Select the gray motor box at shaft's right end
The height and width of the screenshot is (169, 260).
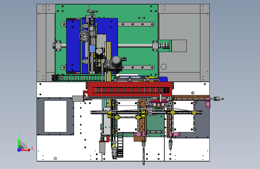coord(179,46)
